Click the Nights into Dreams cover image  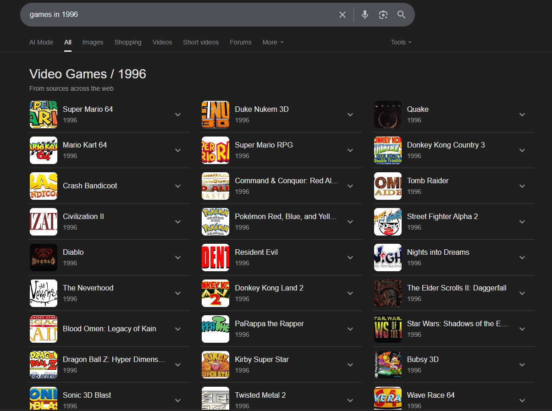coord(388,258)
